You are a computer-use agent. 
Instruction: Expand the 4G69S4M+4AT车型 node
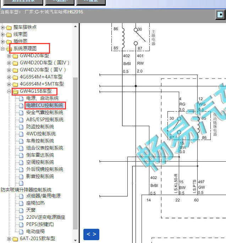9,77
